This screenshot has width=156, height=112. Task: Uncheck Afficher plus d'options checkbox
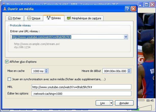(x=7, y=62)
